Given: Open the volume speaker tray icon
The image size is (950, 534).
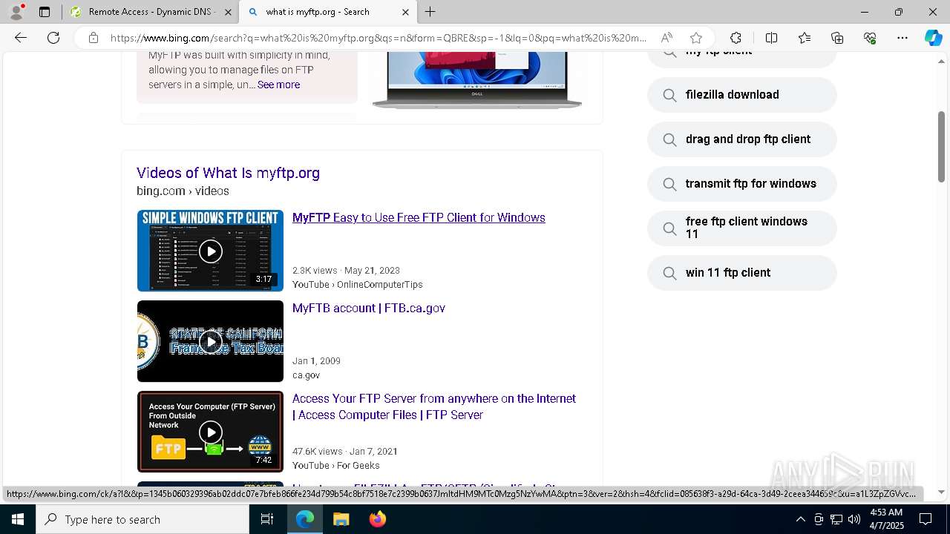Looking at the screenshot, I should coord(854,519).
